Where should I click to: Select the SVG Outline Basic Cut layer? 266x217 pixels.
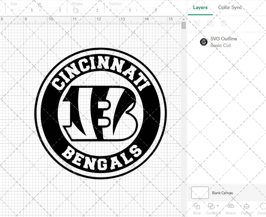(x=223, y=42)
